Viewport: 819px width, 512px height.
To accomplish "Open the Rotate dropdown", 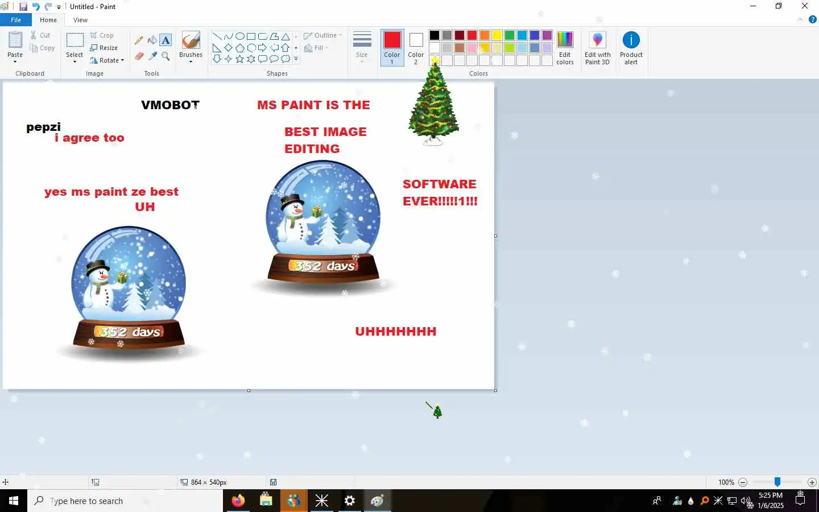I will coord(107,60).
